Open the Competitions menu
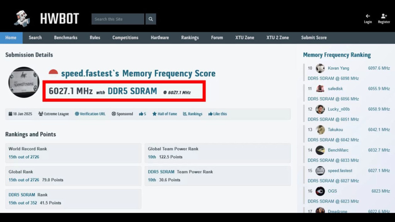395x222 pixels. click(125, 38)
